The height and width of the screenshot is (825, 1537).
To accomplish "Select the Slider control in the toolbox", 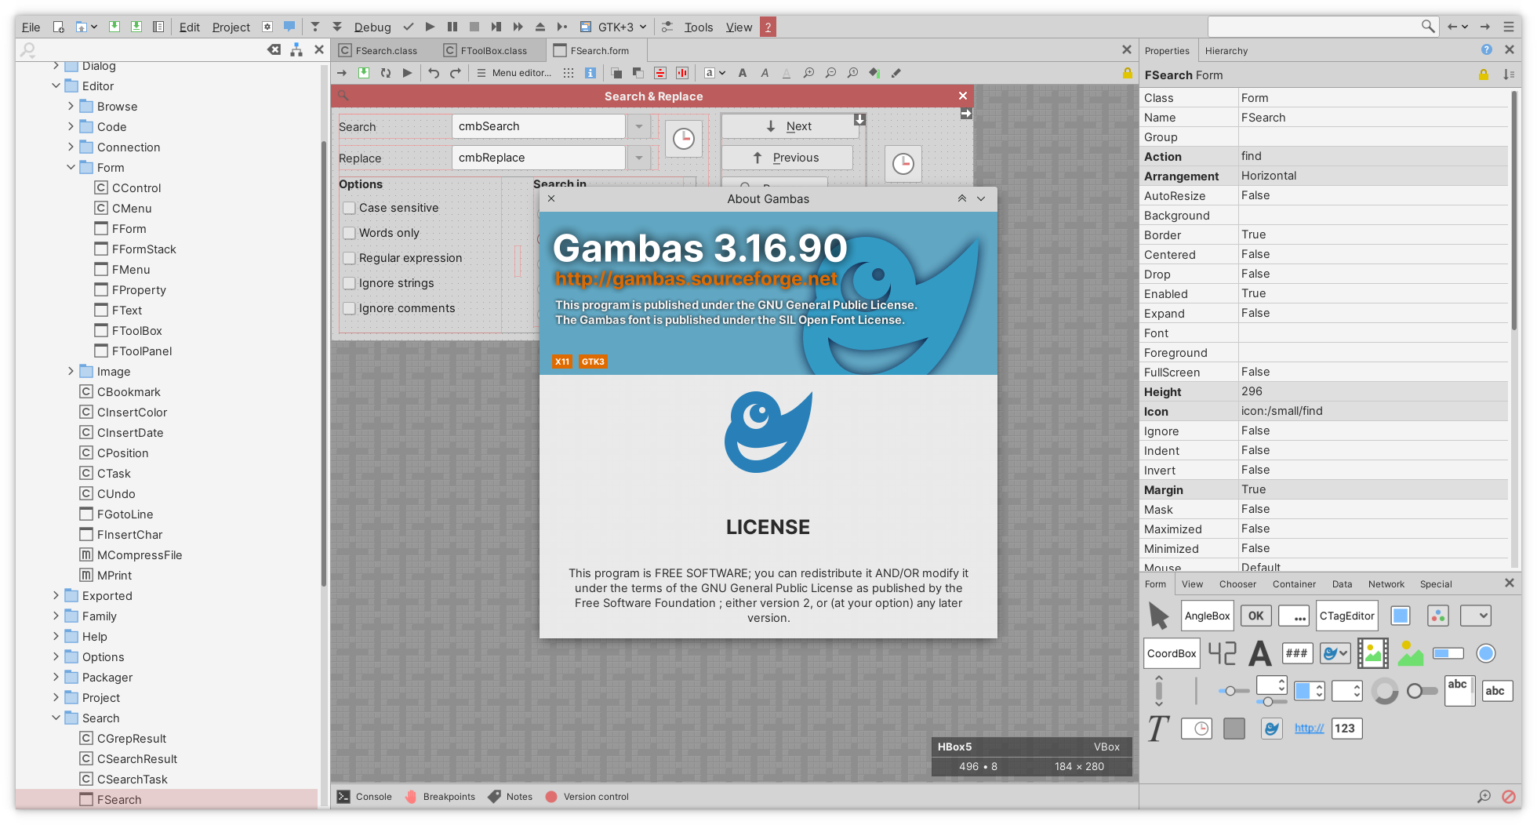I will pos(1234,691).
